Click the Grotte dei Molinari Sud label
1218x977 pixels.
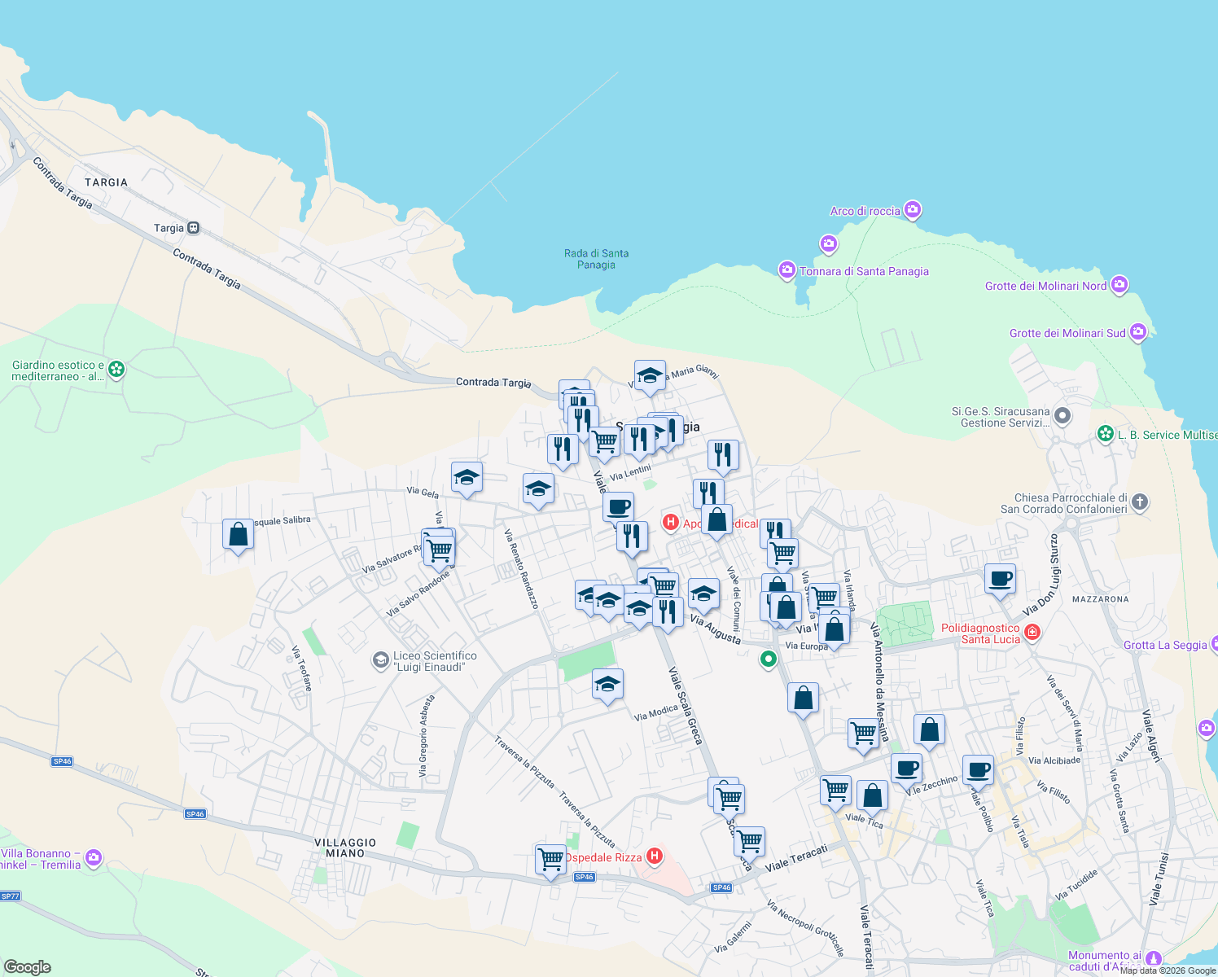pos(1068,333)
